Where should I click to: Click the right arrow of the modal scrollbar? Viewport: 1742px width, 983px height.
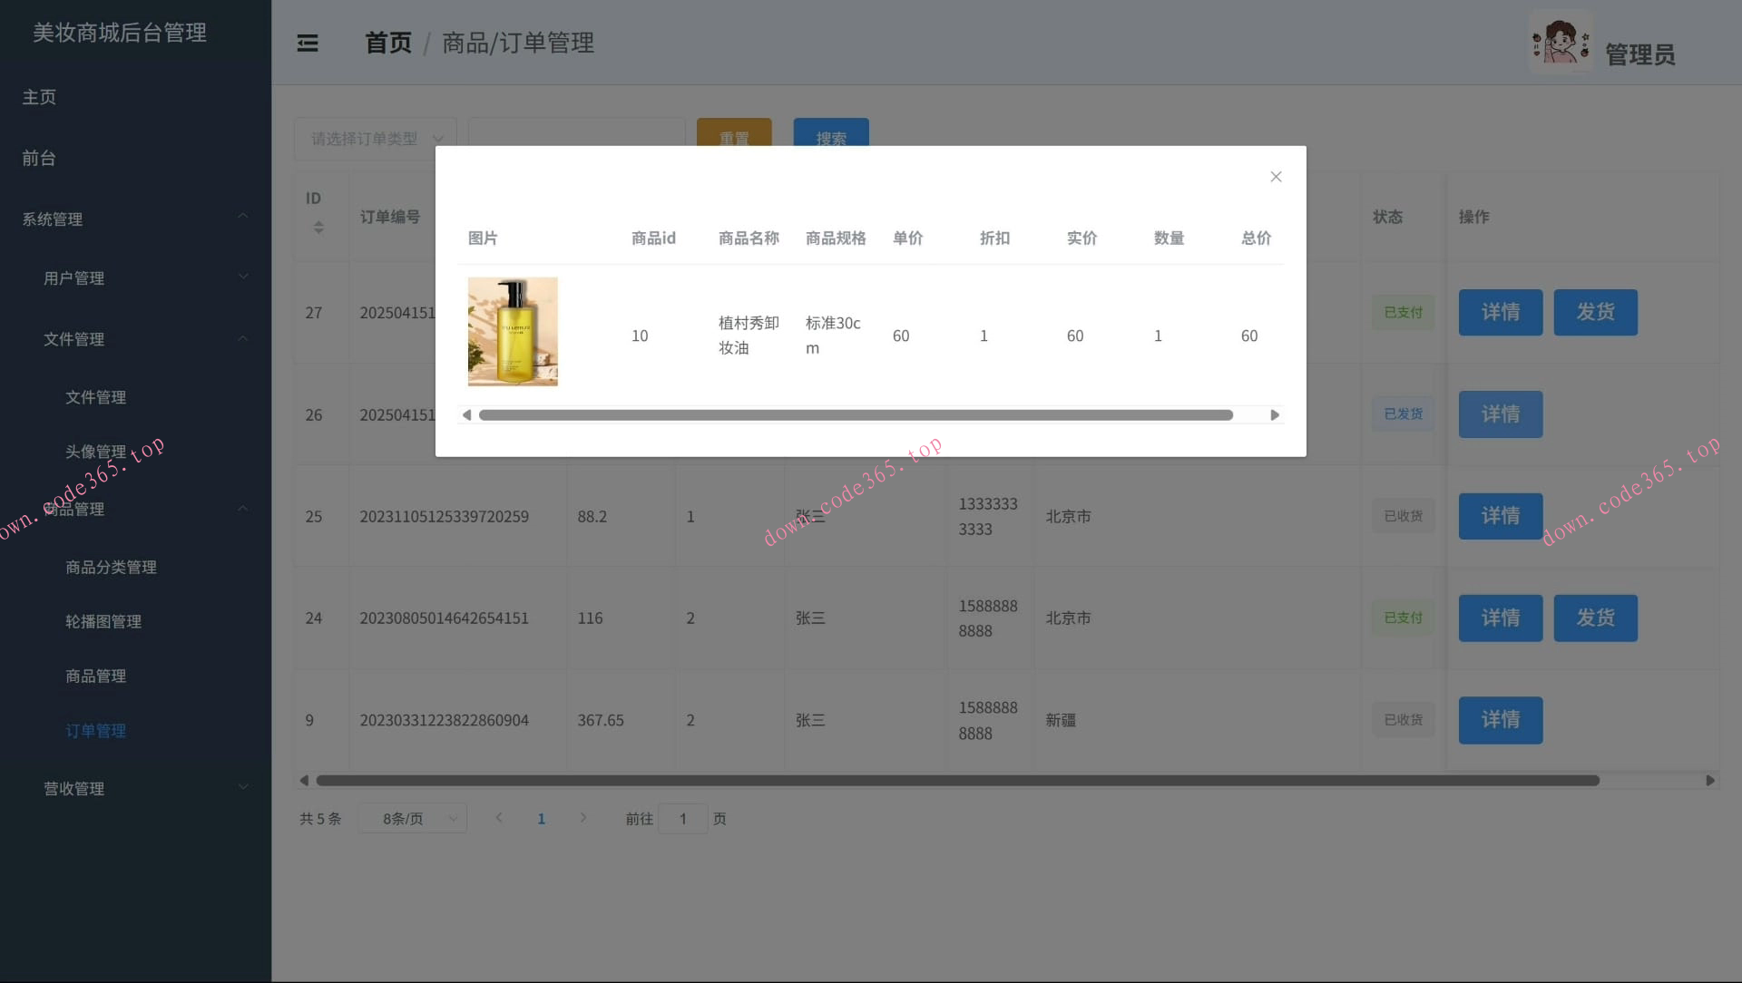point(1275,414)
